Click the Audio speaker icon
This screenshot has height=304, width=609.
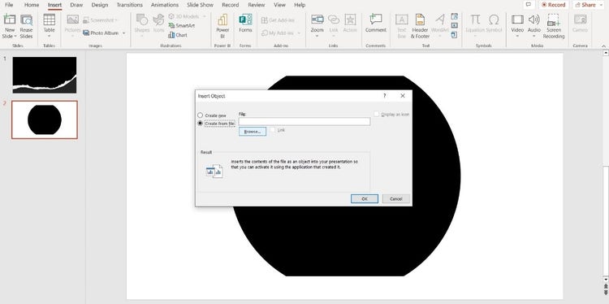click(x=534, y=20)
